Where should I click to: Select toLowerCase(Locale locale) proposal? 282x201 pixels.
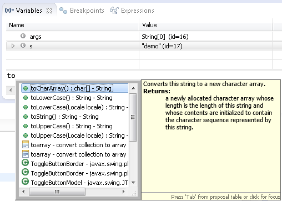pyautogui.click(x=75, y=107)
